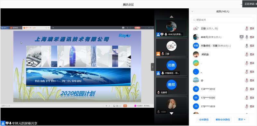Click orange slideshow play icon in WPS bar
The image size is (257, 126).
(125, 106)
